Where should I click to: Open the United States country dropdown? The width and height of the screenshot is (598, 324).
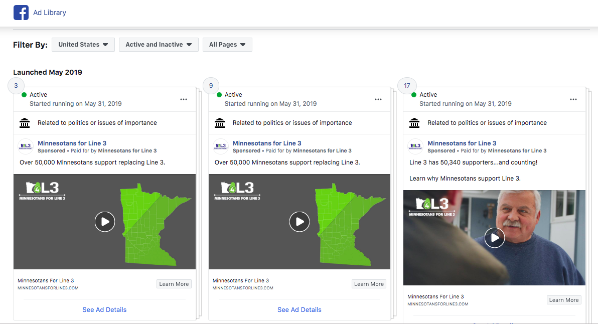pos(83,45)
